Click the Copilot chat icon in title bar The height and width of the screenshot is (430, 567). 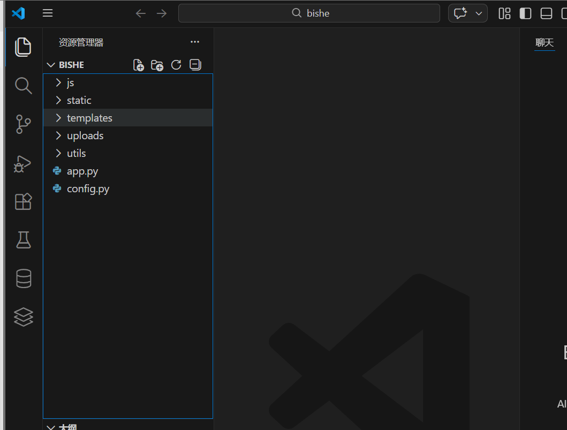[460, 13]
